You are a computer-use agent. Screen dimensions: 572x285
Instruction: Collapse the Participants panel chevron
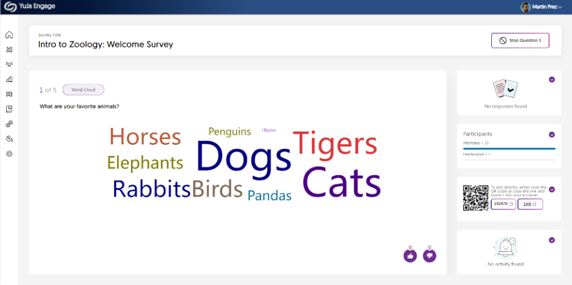coord(551,135)
